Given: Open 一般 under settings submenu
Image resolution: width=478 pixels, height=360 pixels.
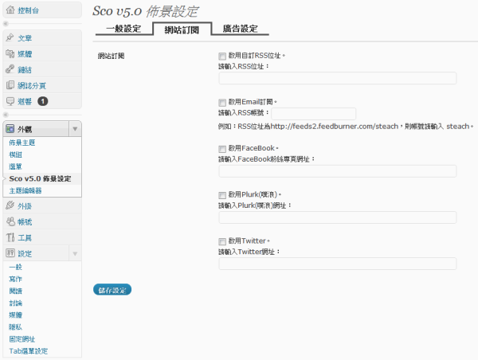Looking at the screenshot, I should pyautogui.click(x=16, y=267).
